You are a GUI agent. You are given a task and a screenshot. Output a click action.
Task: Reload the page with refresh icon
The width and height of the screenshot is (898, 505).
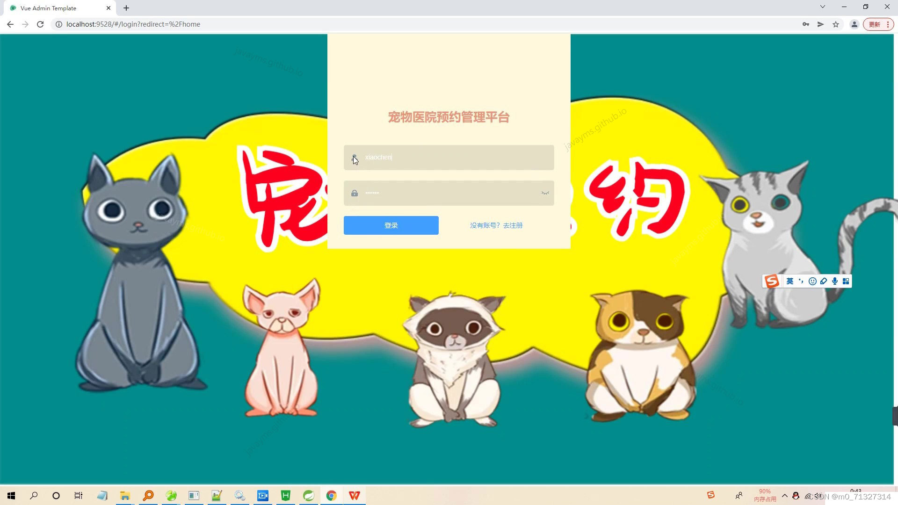(40, 24)
